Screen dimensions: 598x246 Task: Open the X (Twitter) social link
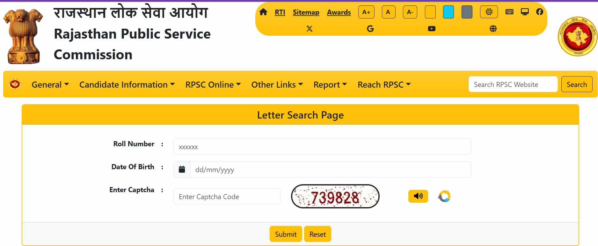tap(309, 29)
